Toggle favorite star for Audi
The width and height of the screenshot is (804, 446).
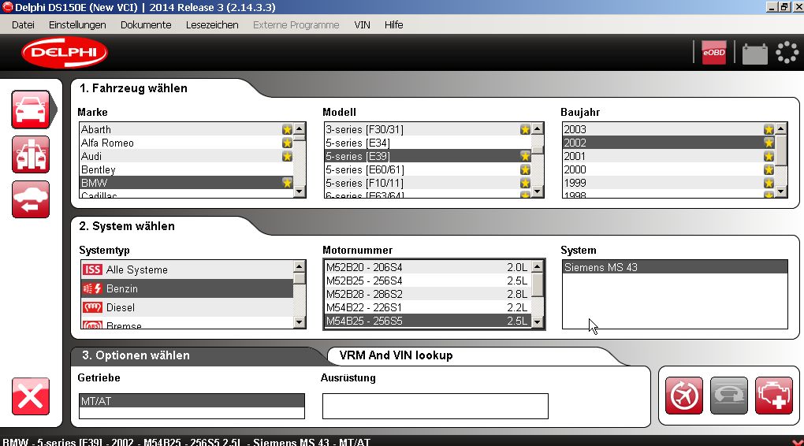287,156
